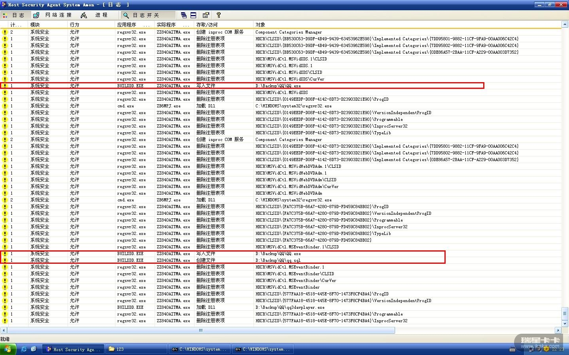569x355 pixels.
Task: Click the horizontal scrollbar left arrow
Action: click(4, 330)
